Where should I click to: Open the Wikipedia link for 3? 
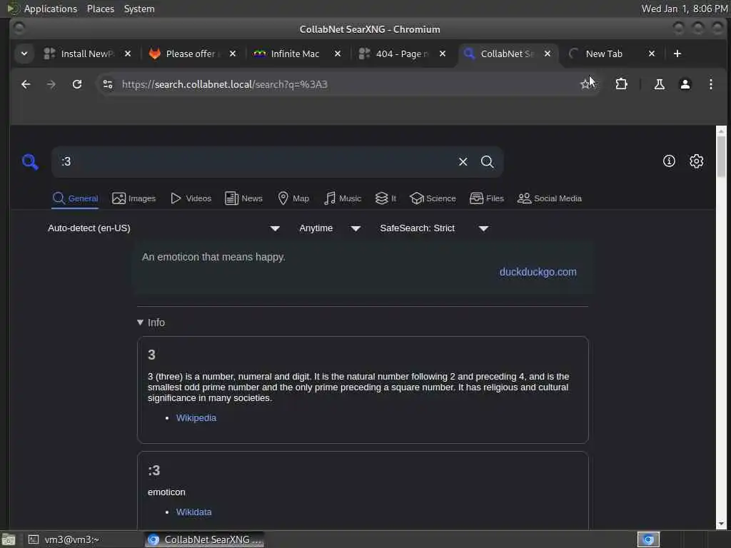point(196,418)
